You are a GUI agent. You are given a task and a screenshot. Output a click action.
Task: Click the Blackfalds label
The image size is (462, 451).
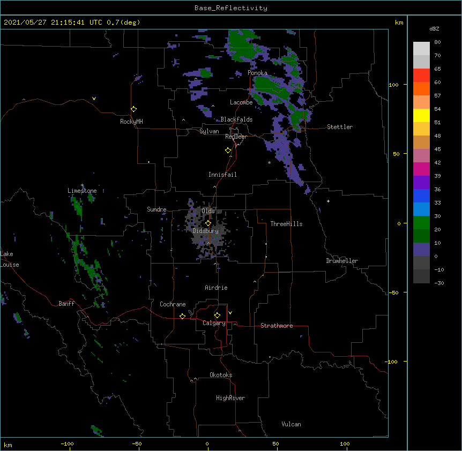point(236,119)
